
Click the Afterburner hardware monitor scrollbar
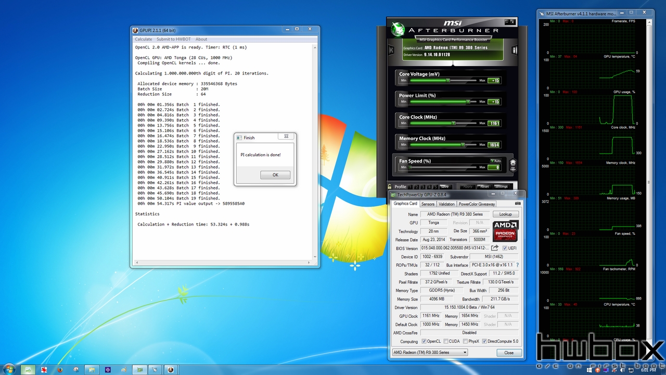pos(650,182)
